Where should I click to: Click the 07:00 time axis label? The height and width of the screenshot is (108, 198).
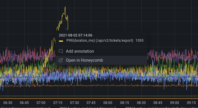[41, 103]
